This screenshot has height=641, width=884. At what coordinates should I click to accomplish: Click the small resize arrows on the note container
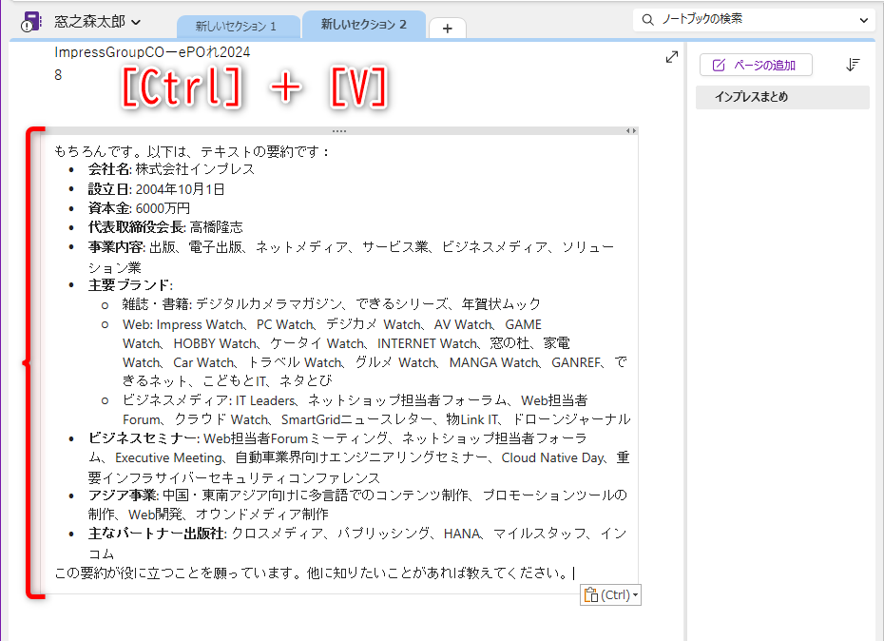pyautogui.click(x=630, y=130)
